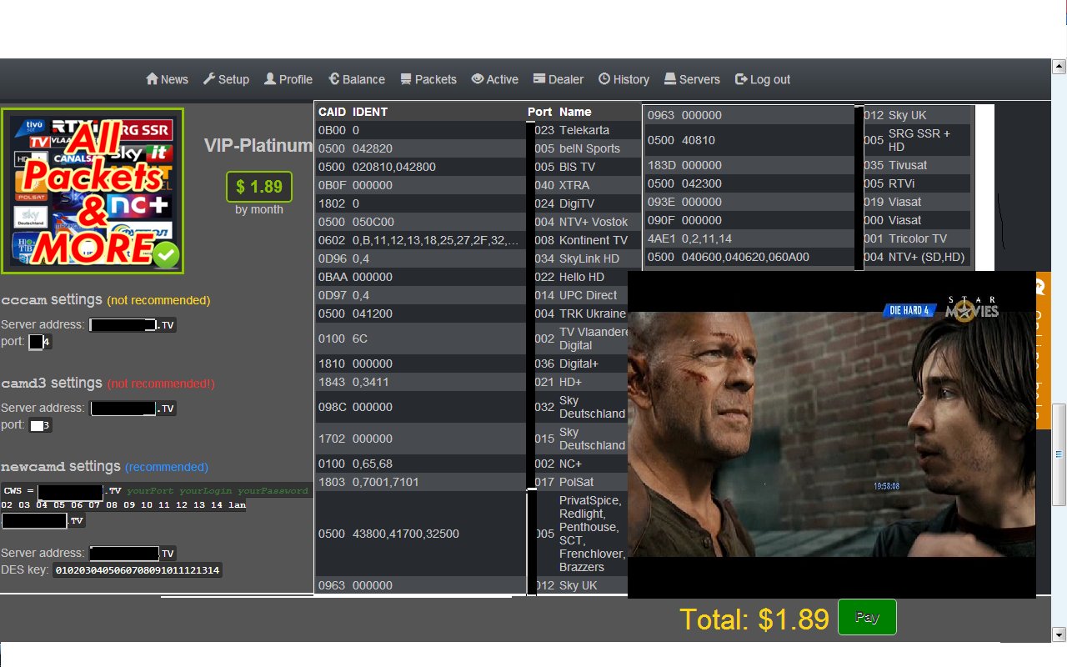The height and width of the screenshot is (667, 1067).
Task: Click the UPC Direct row name
Action: click(x=589, y=295)
